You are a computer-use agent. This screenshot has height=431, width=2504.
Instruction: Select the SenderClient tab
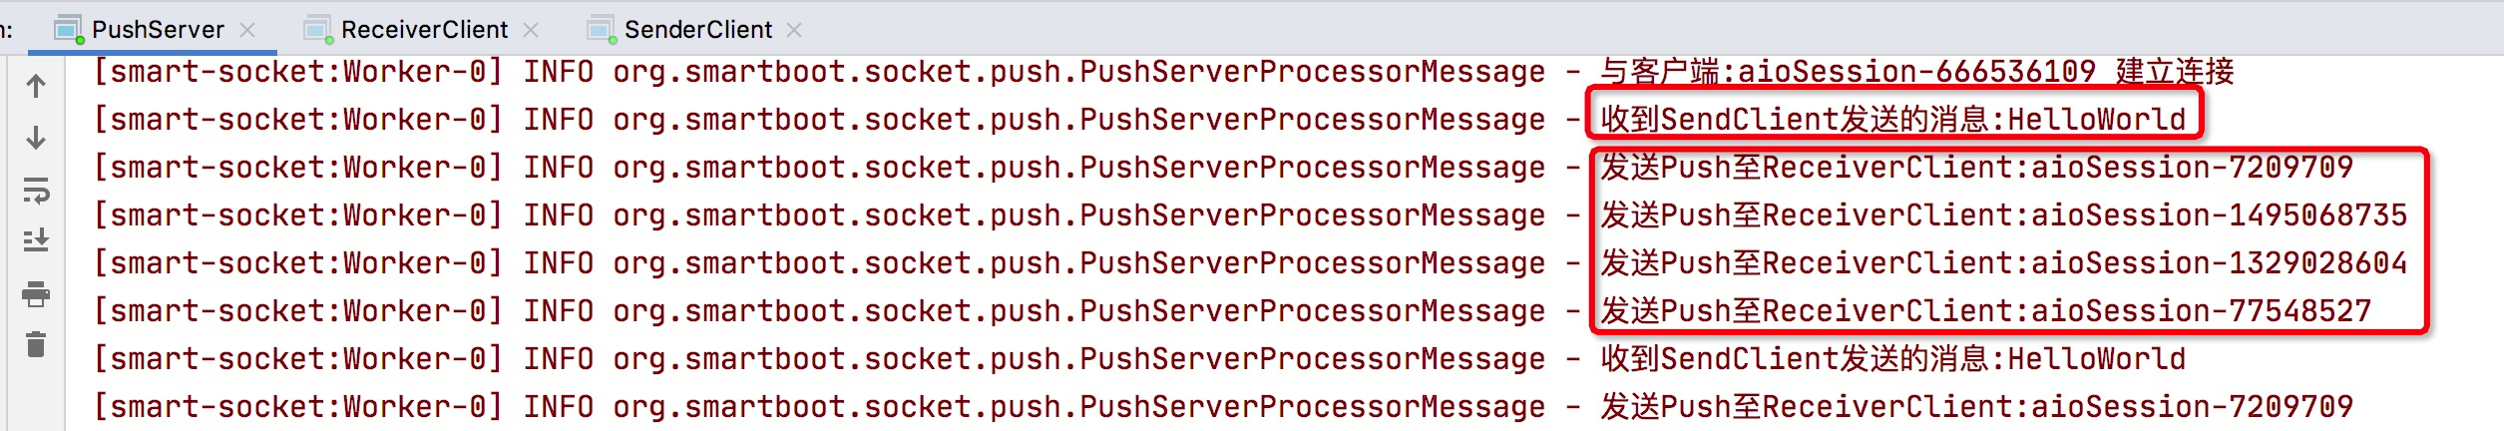coord(698,30)
